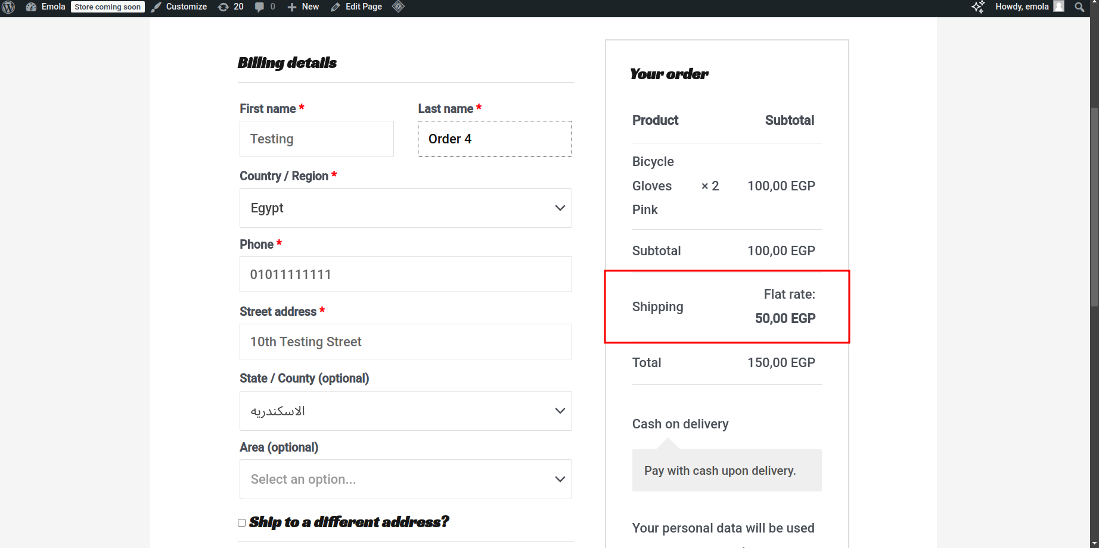Open the Country / Region dropdown
Image resolution: width=1099 pixels, height=548 pixels.
pos(406,208)
